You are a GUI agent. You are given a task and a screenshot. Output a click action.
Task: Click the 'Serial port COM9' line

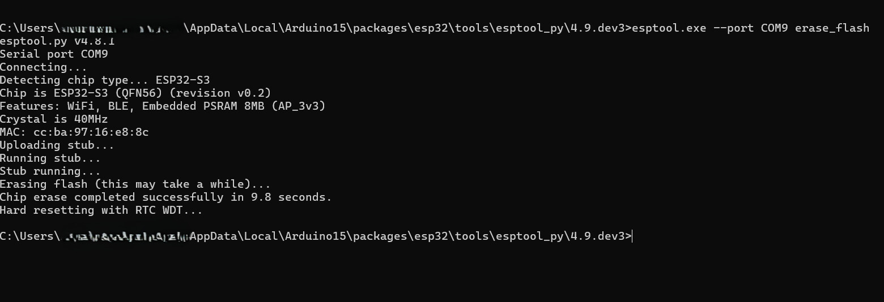(54, 54)
